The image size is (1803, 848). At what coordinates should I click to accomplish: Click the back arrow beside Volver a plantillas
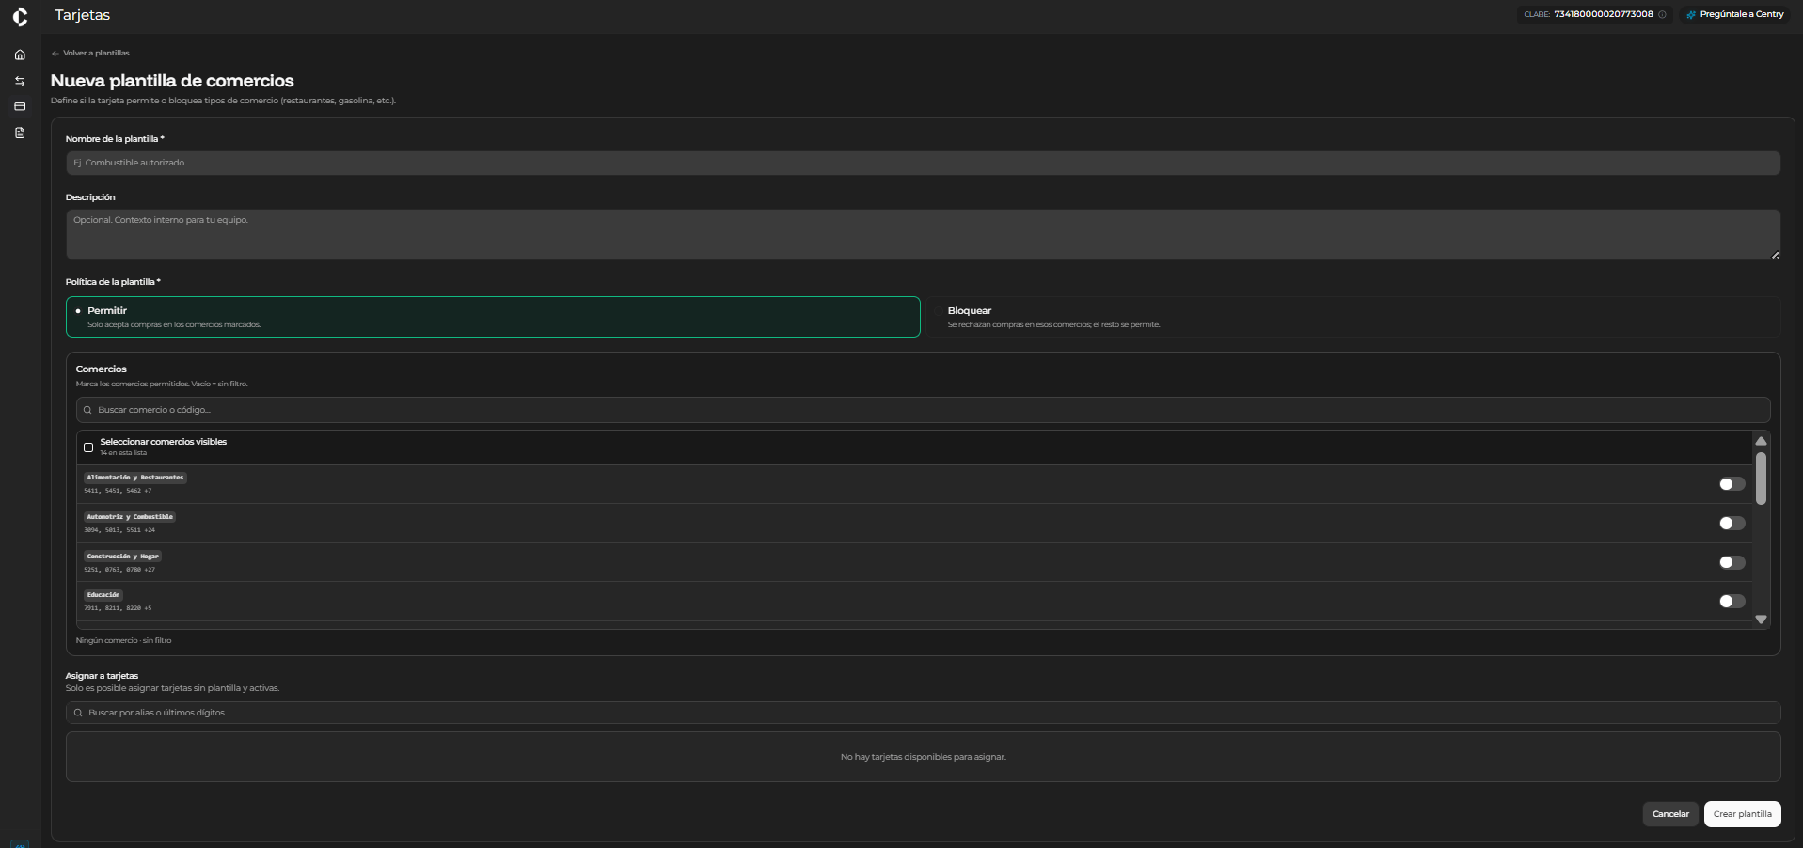(55, 54)
